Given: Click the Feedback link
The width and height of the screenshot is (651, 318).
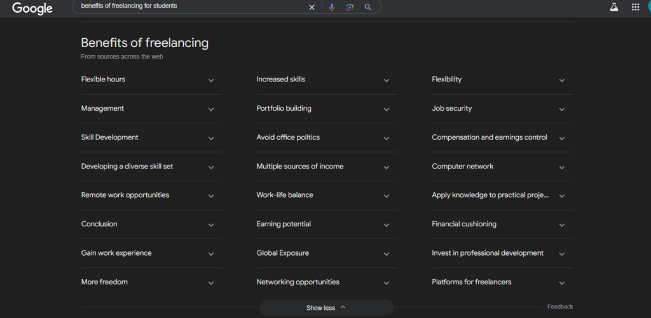Looking at the screenshot, I should pos(560,307).
